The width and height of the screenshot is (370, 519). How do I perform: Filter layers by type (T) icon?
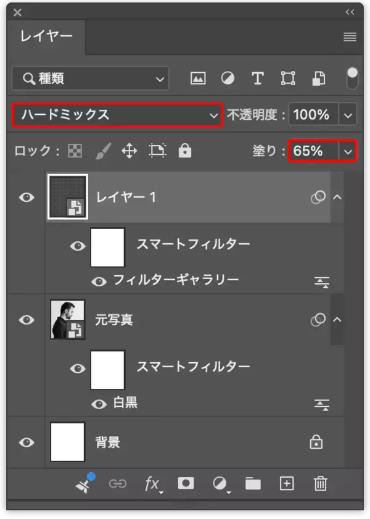[258, 78]
